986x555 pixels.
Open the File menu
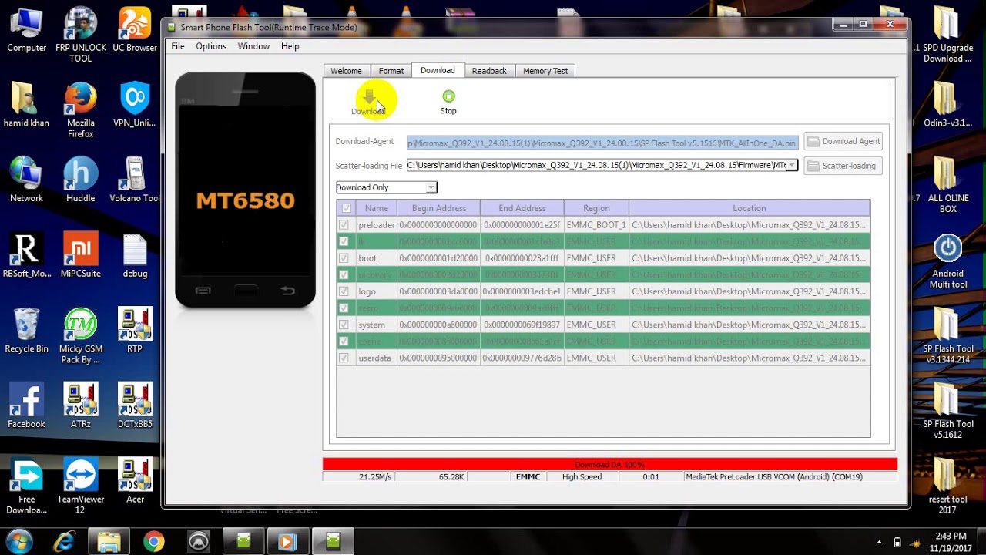click(178, 46)
